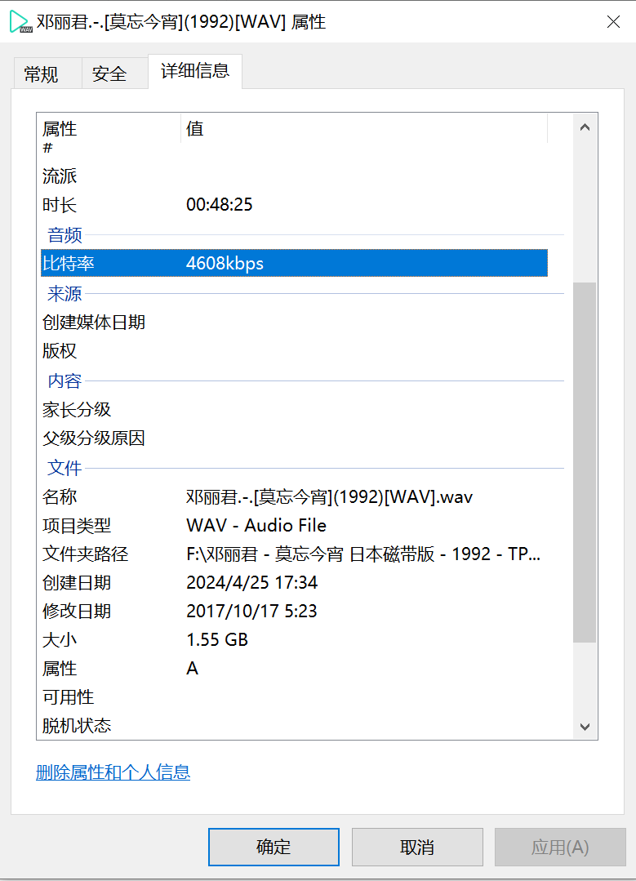Click the 2017/10/17 5:23 date value
The width and height of the screenshot is (636, 881).
pyautogui.click(x=251, y=612)
